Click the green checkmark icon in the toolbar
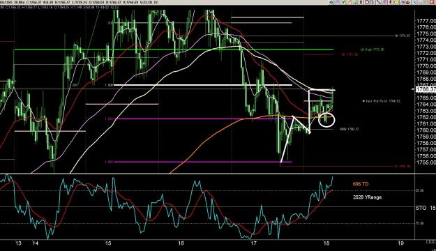The image size is (436, 251). pyautogui.click(x=343, y=2)
